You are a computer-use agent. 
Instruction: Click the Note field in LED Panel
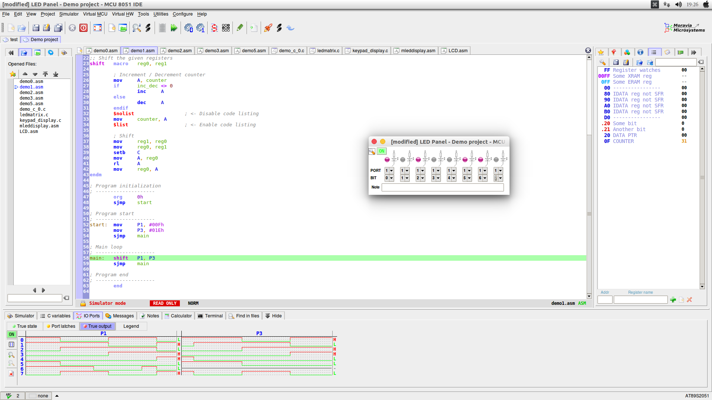pos(442,187)
